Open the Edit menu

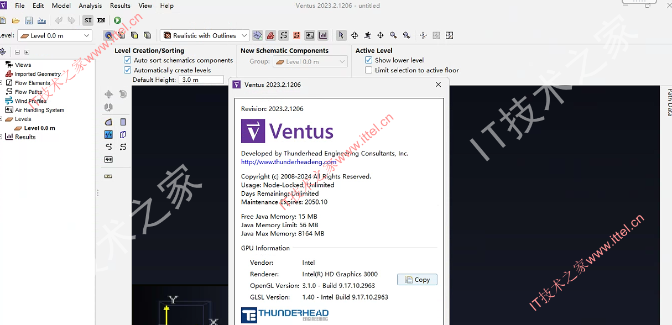[38, 6]
